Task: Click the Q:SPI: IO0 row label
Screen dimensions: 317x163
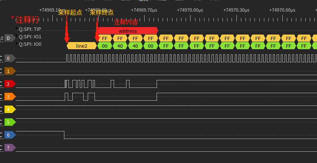Action: pyautogui.click(x=30, y=44)
